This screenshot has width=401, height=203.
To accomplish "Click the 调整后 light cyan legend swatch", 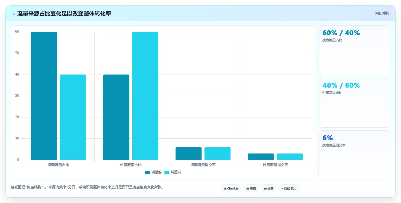I will click(167, 172).
